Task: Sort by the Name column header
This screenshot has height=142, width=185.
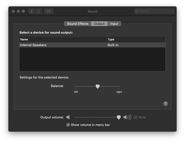Action: [x=63, y=39]
